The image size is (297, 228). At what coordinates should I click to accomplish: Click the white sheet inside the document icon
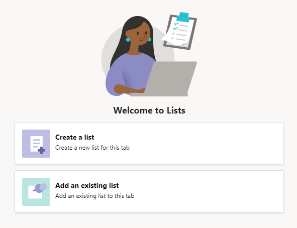(36, 143)
